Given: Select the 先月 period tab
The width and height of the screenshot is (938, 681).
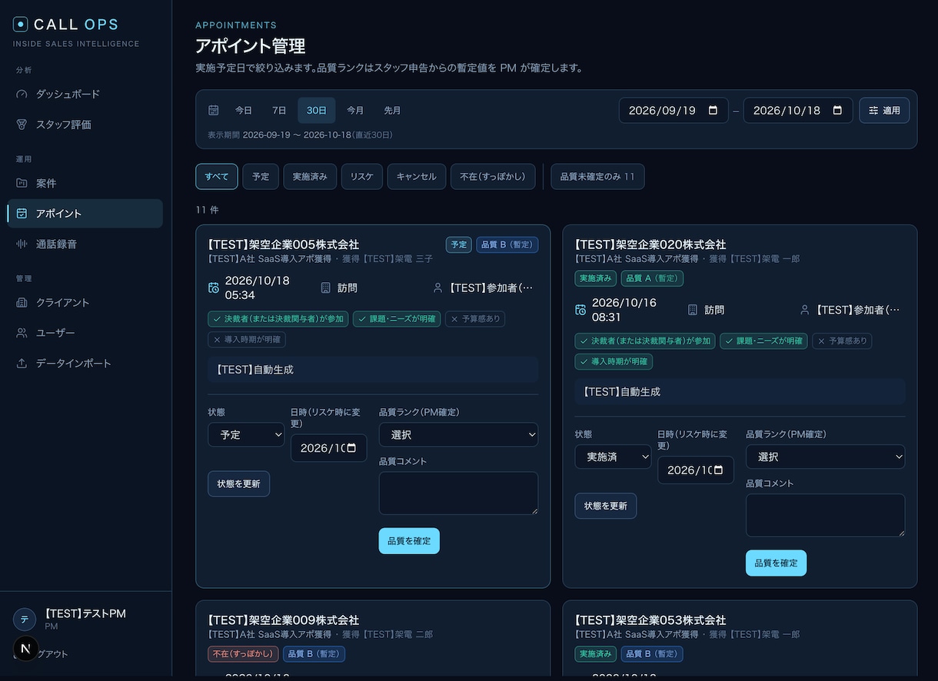Looking at the screenshot, I should coord(393,111).
